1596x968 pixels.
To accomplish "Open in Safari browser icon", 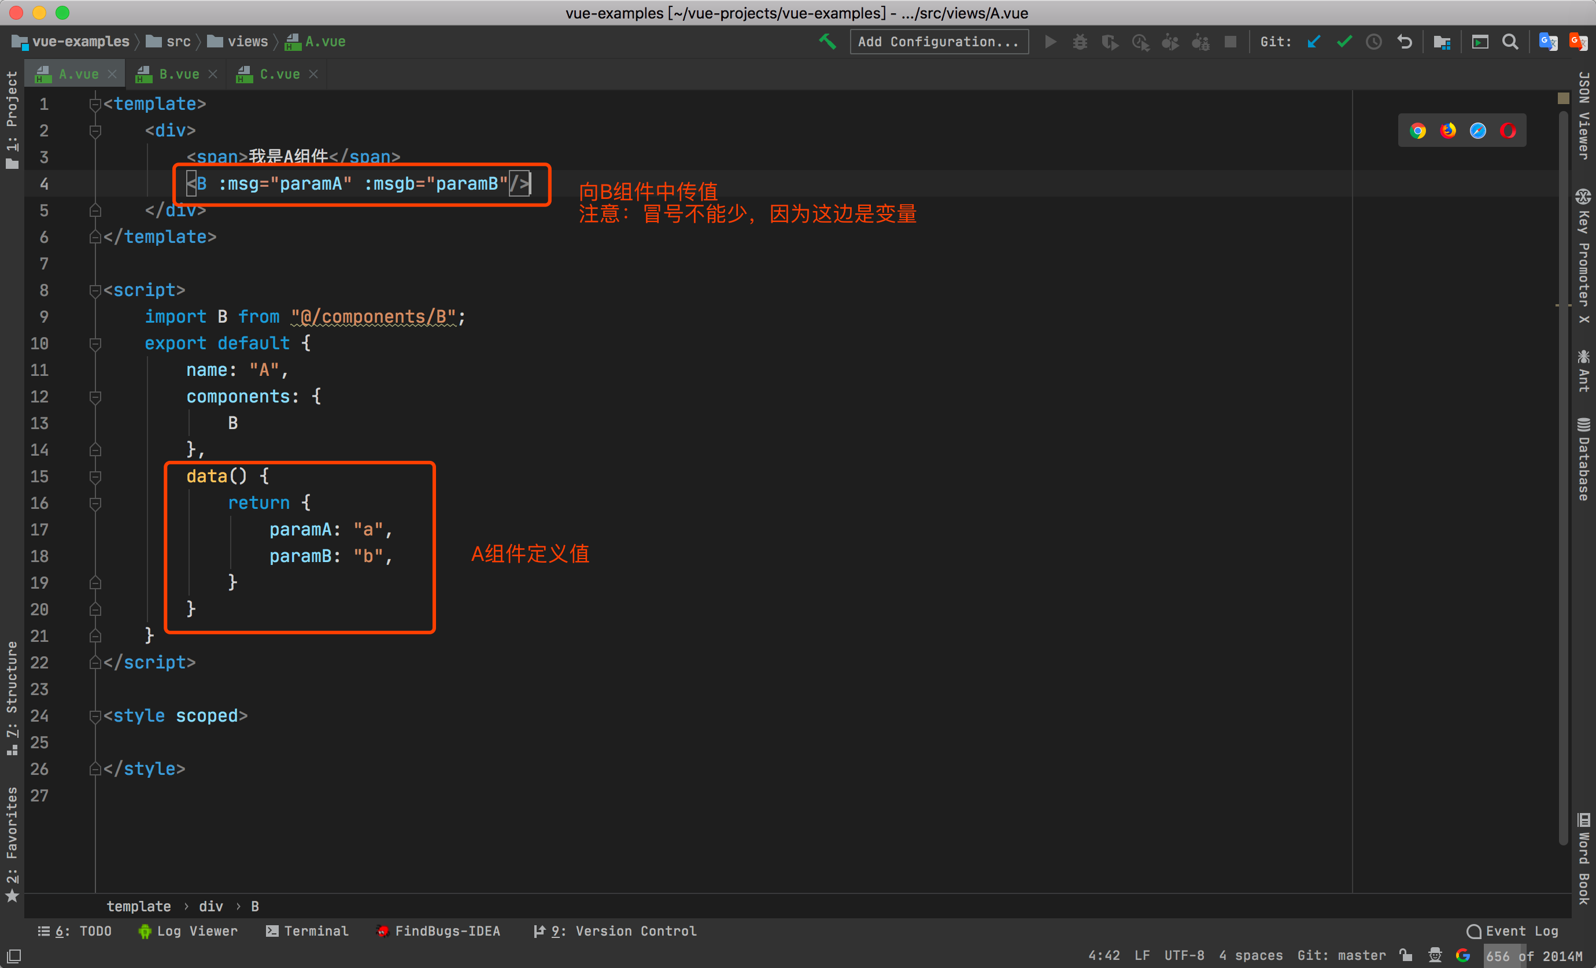I will tap(1477, 131).
